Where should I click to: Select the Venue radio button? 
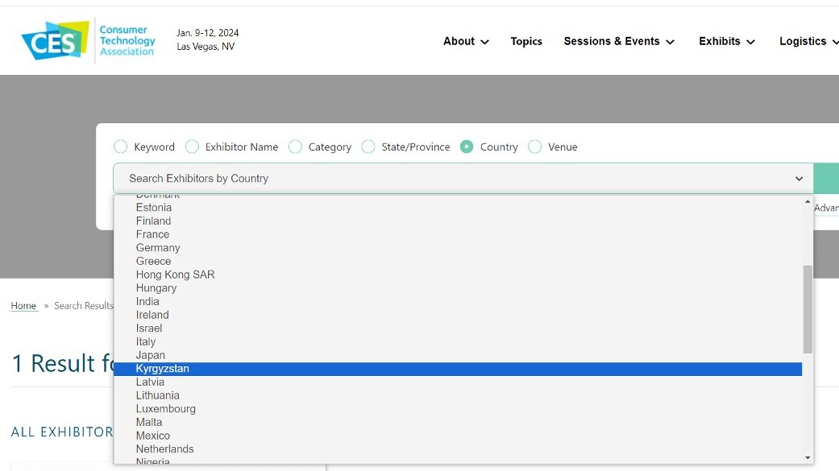click(x=534, y=147)
